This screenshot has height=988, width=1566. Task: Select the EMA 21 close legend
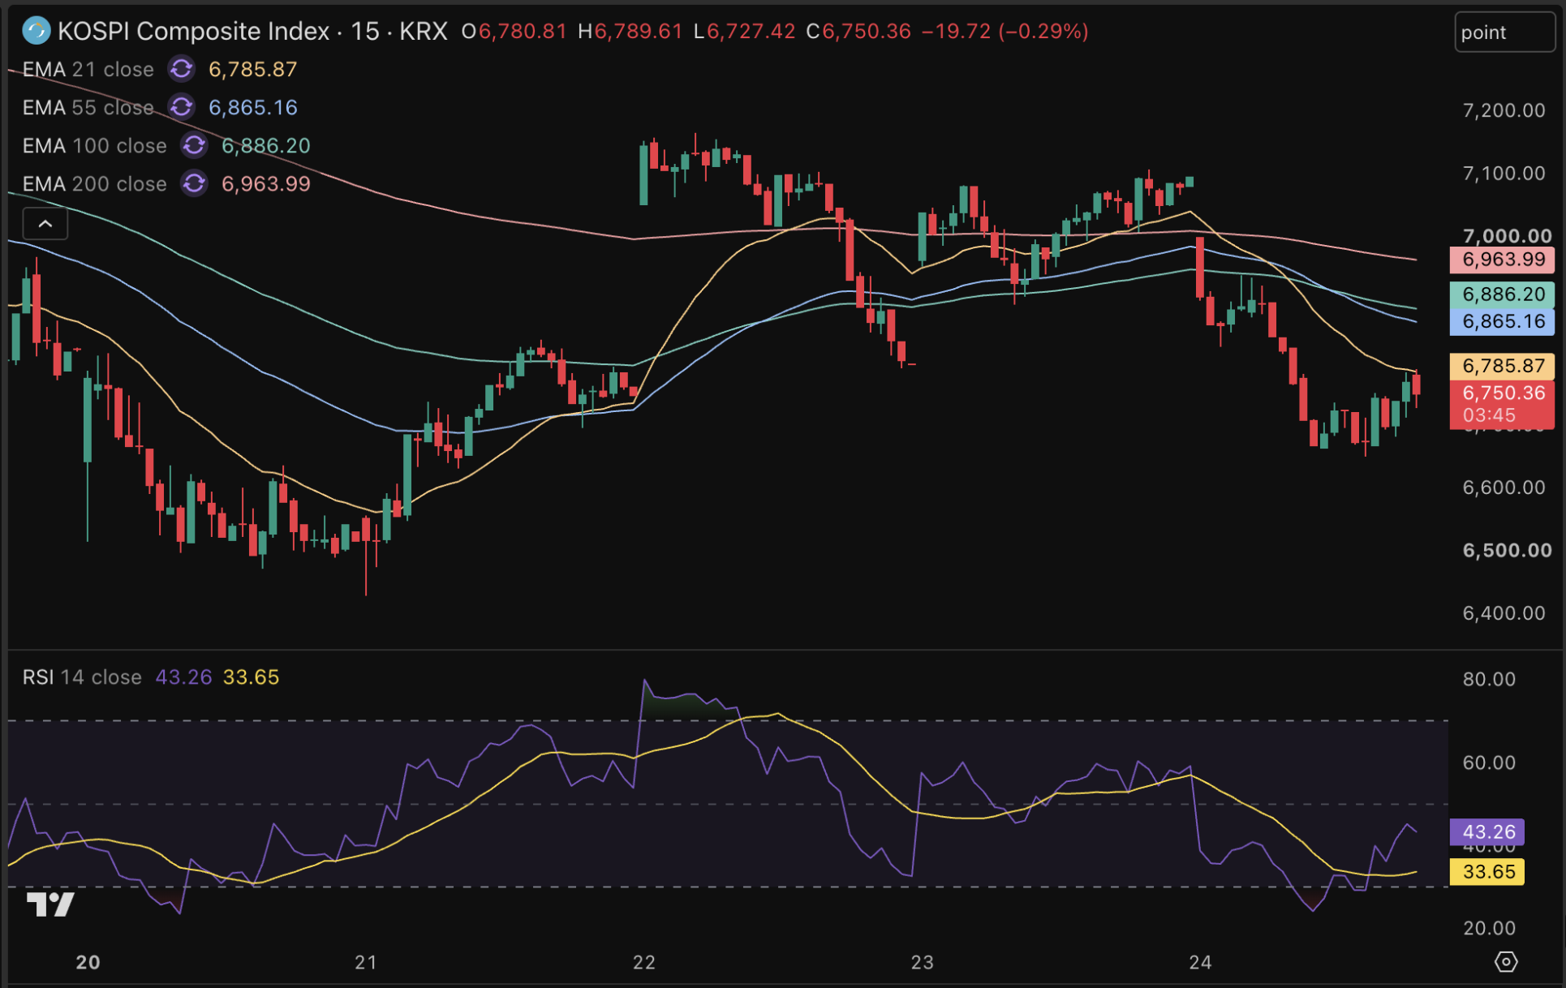click(88, 69)
